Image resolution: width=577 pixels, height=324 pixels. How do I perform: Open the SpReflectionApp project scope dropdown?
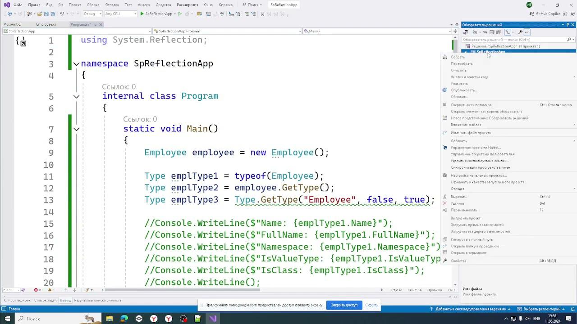(77, 31)
